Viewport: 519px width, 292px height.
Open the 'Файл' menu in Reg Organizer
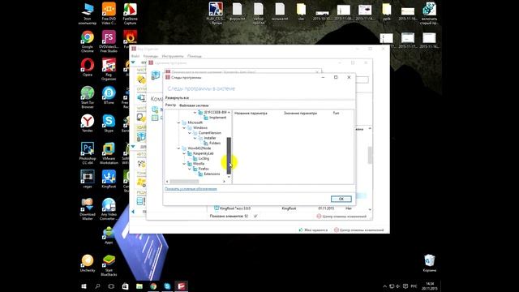[x=135, y=56]
